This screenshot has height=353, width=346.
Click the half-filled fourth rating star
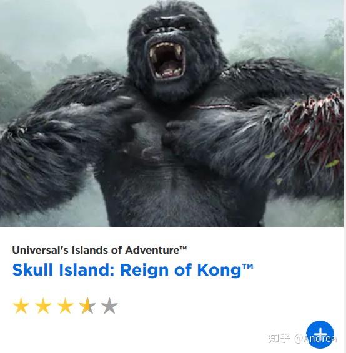pyautogui.click(x=87, y=306)
